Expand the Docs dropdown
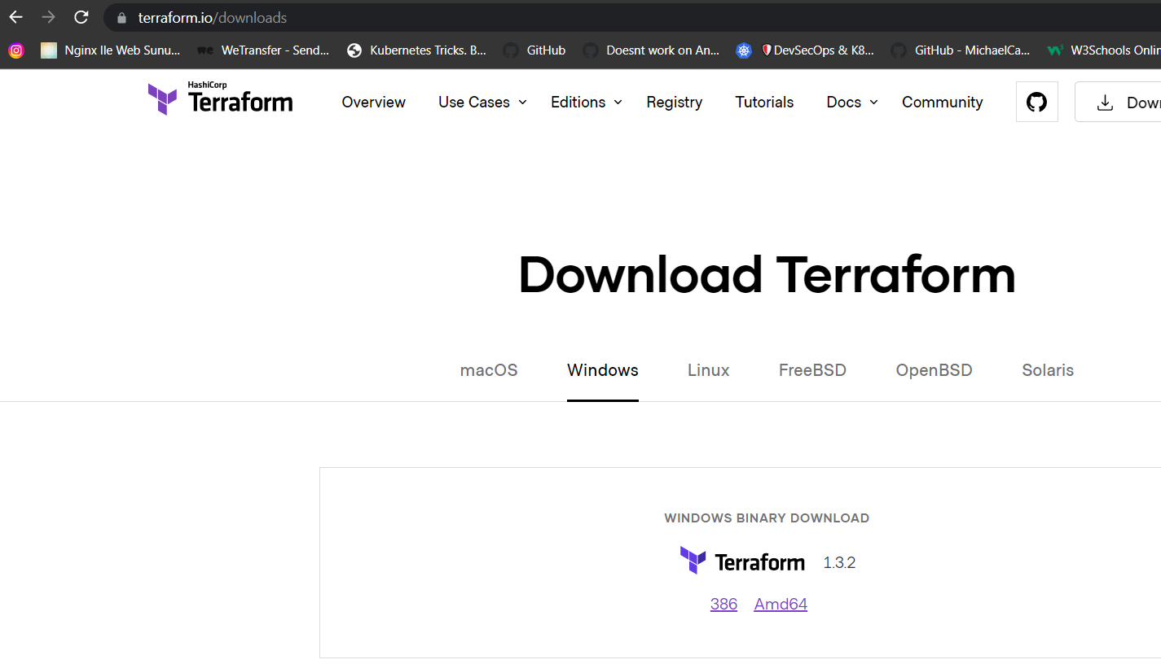 [x=852, y=103]
